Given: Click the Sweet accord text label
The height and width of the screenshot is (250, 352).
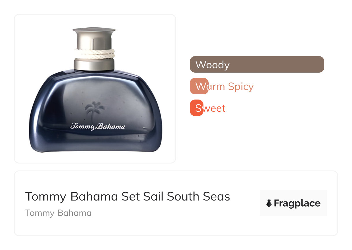Looking at the screenshot, I should point(210,108).
